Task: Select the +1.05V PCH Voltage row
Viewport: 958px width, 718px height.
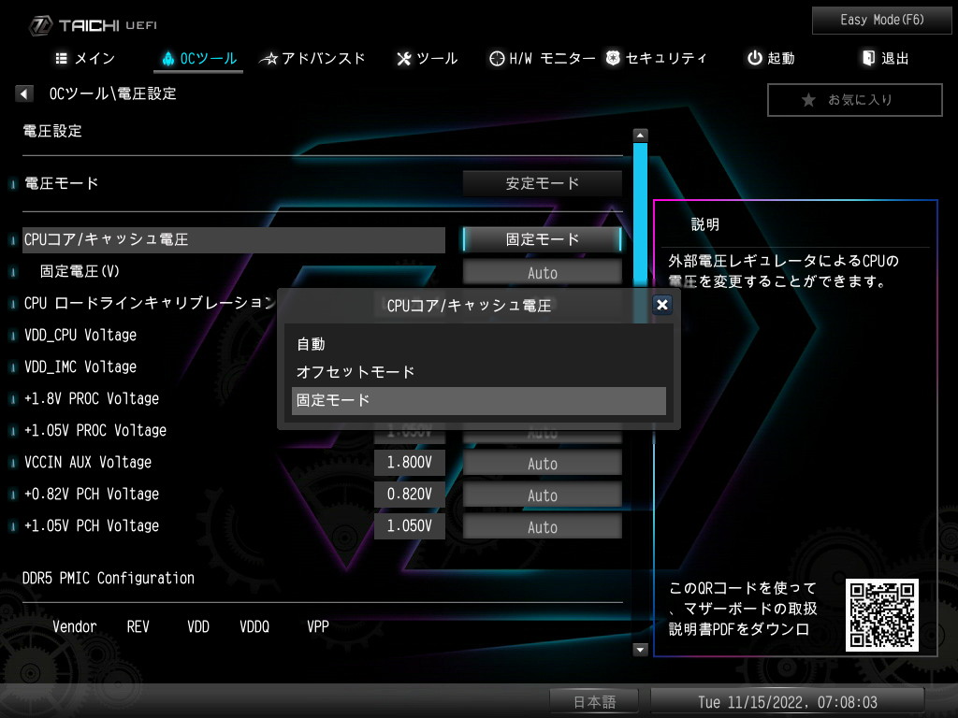Action: 92,525
